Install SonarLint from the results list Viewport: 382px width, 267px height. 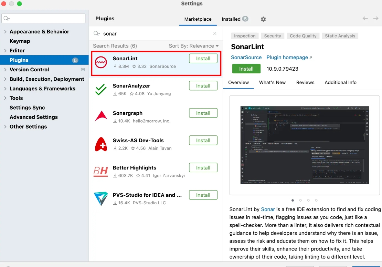click(203, 59)
